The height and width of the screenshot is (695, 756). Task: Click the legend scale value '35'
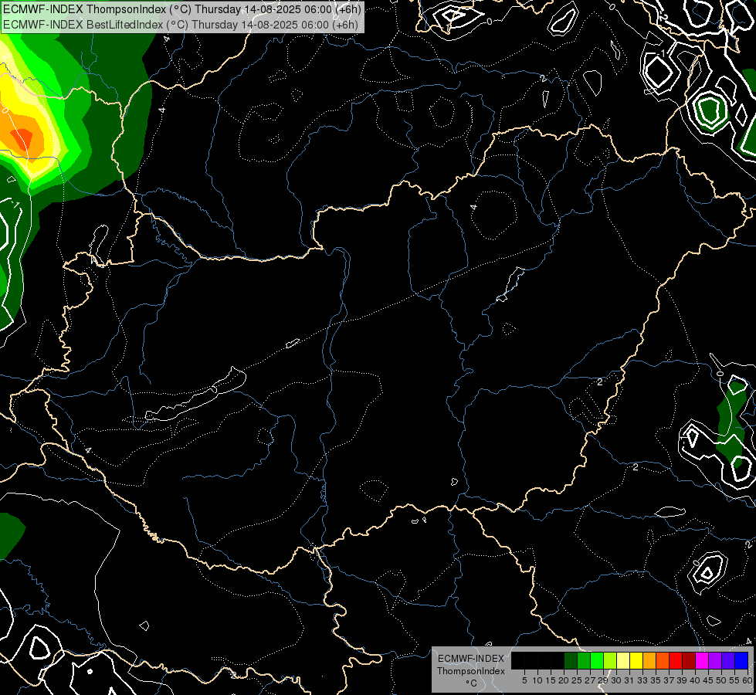tap(656, 680)
